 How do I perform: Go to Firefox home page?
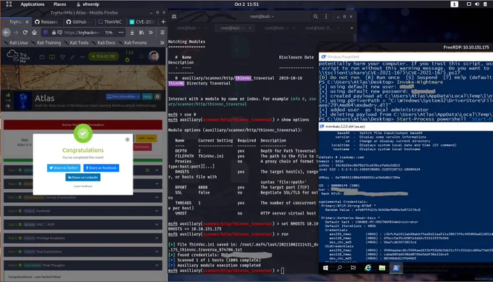pyautogui.click(x=34, y=32)
